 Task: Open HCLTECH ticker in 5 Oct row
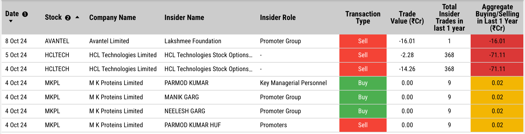(57, 55)
